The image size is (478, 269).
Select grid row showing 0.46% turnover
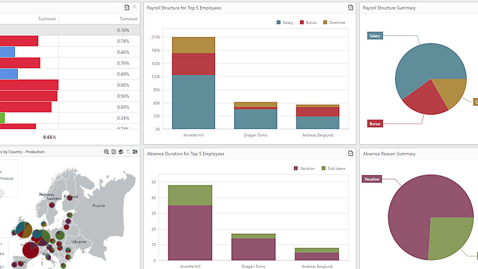click(x=70, y=52)
